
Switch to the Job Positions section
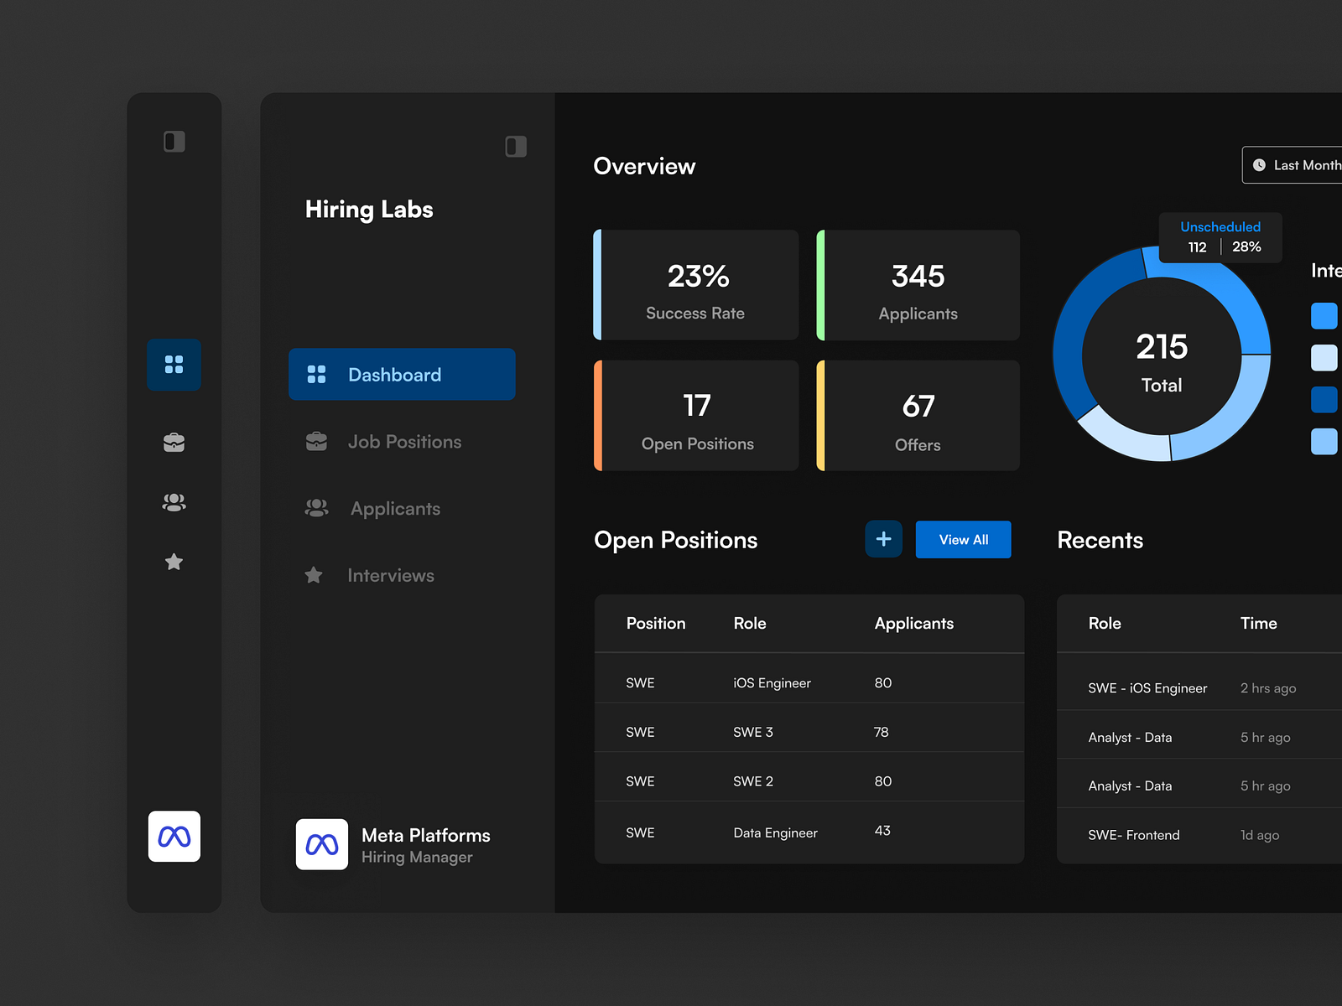pyautogui.click(x=404, y=441)
